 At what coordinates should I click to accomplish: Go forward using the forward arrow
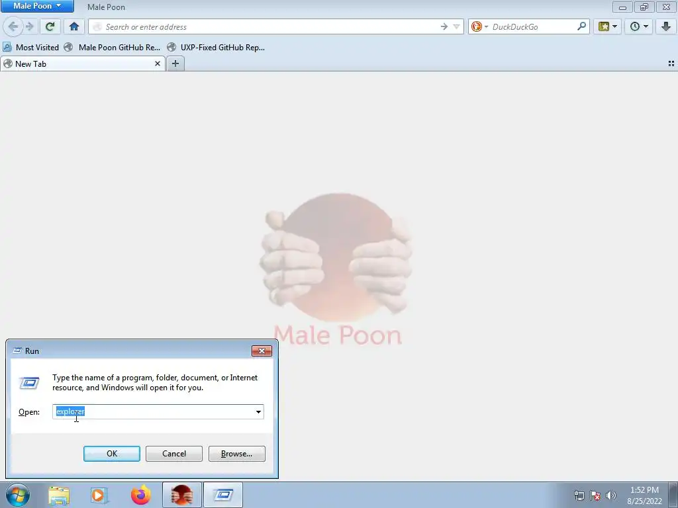click(29, 26)
